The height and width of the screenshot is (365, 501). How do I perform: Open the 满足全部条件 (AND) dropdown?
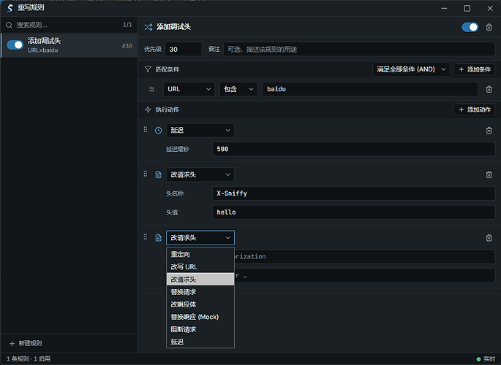point(411,69)
